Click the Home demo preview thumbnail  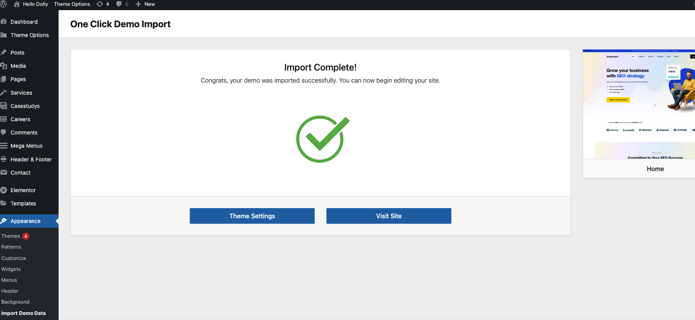(639, 104)
